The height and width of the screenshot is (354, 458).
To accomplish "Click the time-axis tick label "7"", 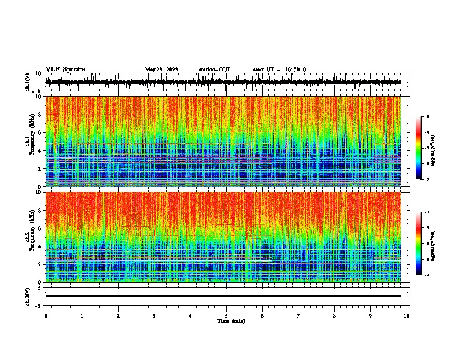I will point(298,316).
